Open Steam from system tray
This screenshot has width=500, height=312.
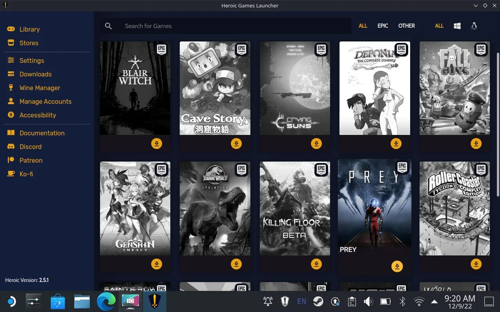click(x=318, y=301)
